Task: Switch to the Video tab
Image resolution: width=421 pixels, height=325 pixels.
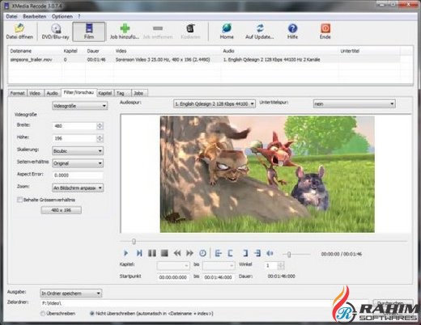Action: pyautogui.click(x=35, y=93)
